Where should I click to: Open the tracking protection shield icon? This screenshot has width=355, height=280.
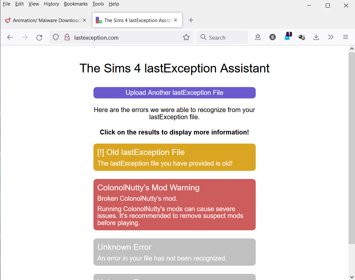56,37
